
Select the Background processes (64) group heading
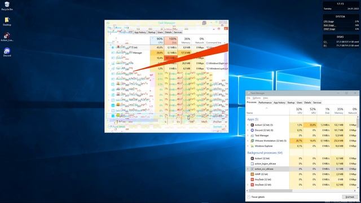tap(265, 153)
